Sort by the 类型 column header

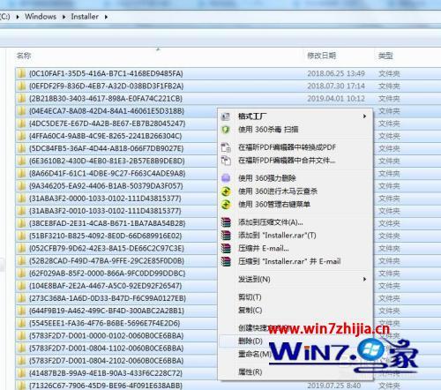pyautogui.click(x=385, y=56)
